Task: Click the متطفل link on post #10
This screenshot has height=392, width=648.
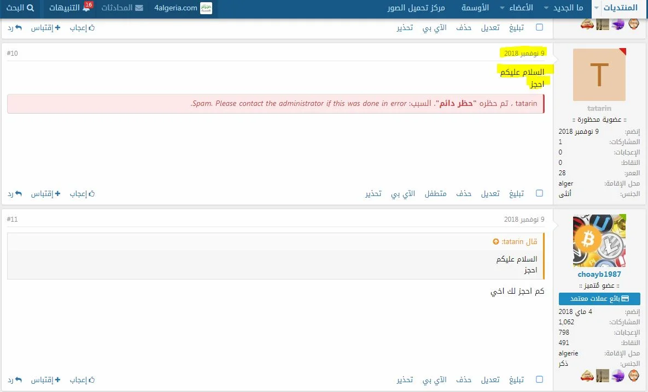Action: 436,193
